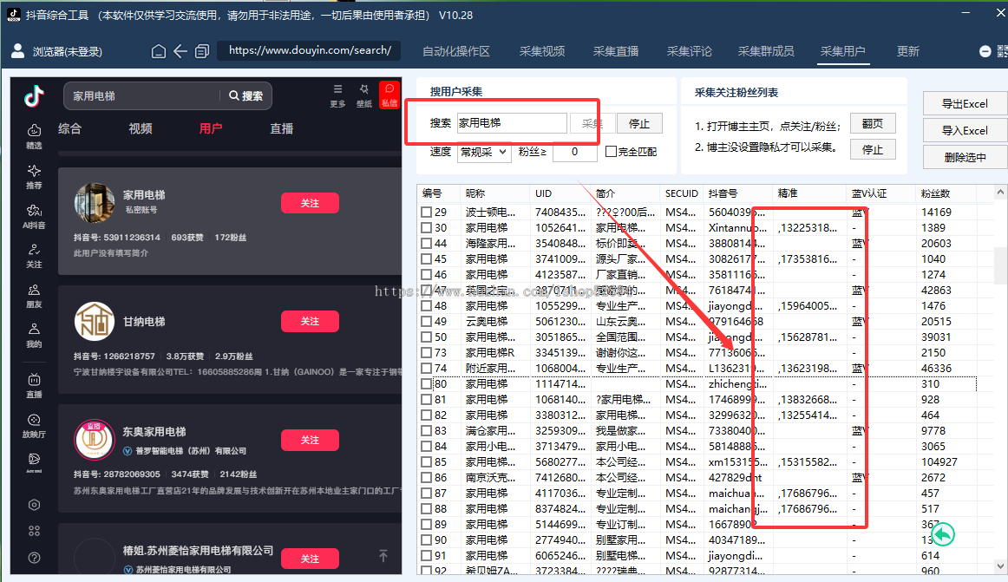This screenshot has width=1008, height=582.
Task: Click the 删除选中 button
Action: (x=965, y=158)
